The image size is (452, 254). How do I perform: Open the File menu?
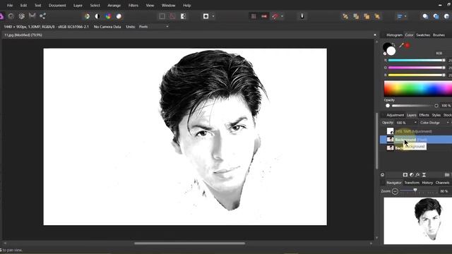pyautogui.click(x=10, y=5)
